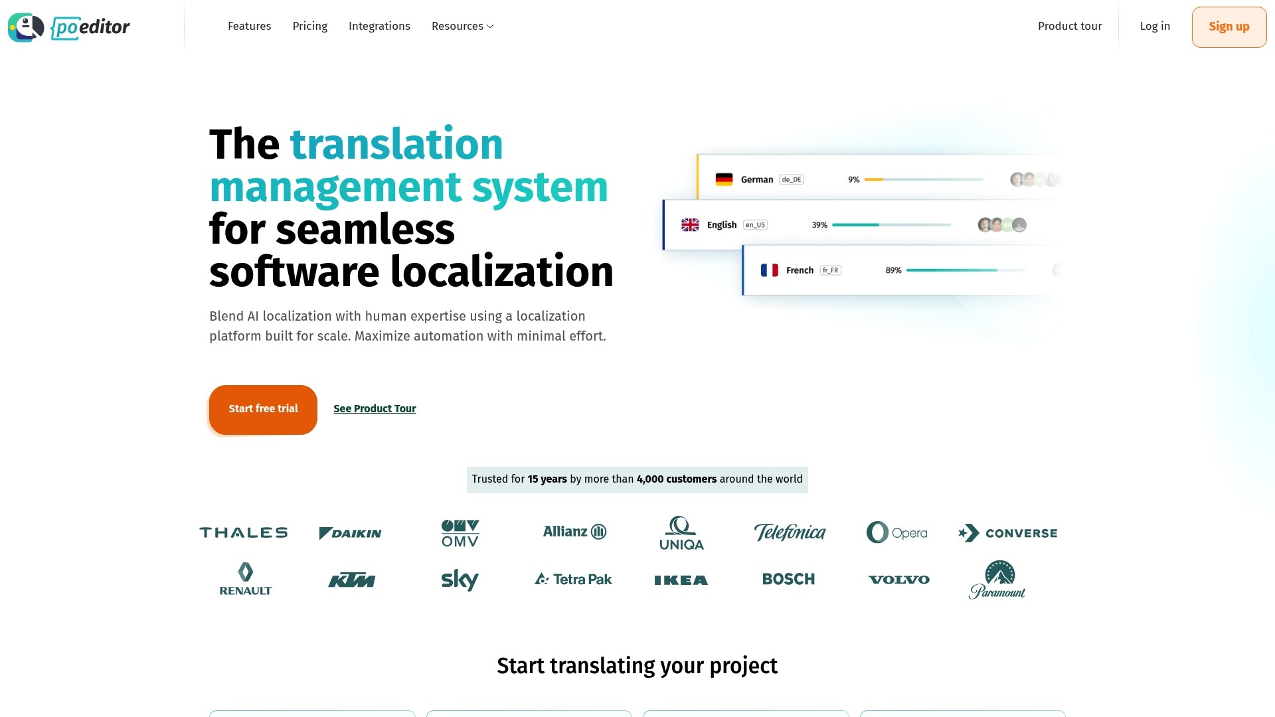Image resolution: width=1275 pixels, height=717 pixels.
Task: Click the French flag icon
Action: pos(770,270)
